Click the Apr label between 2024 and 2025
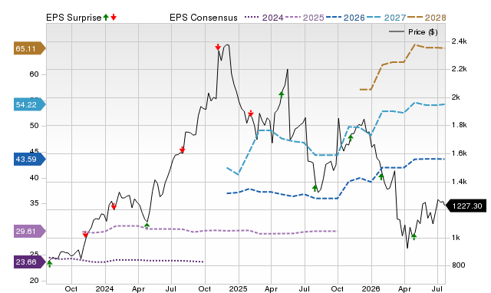 138,288
